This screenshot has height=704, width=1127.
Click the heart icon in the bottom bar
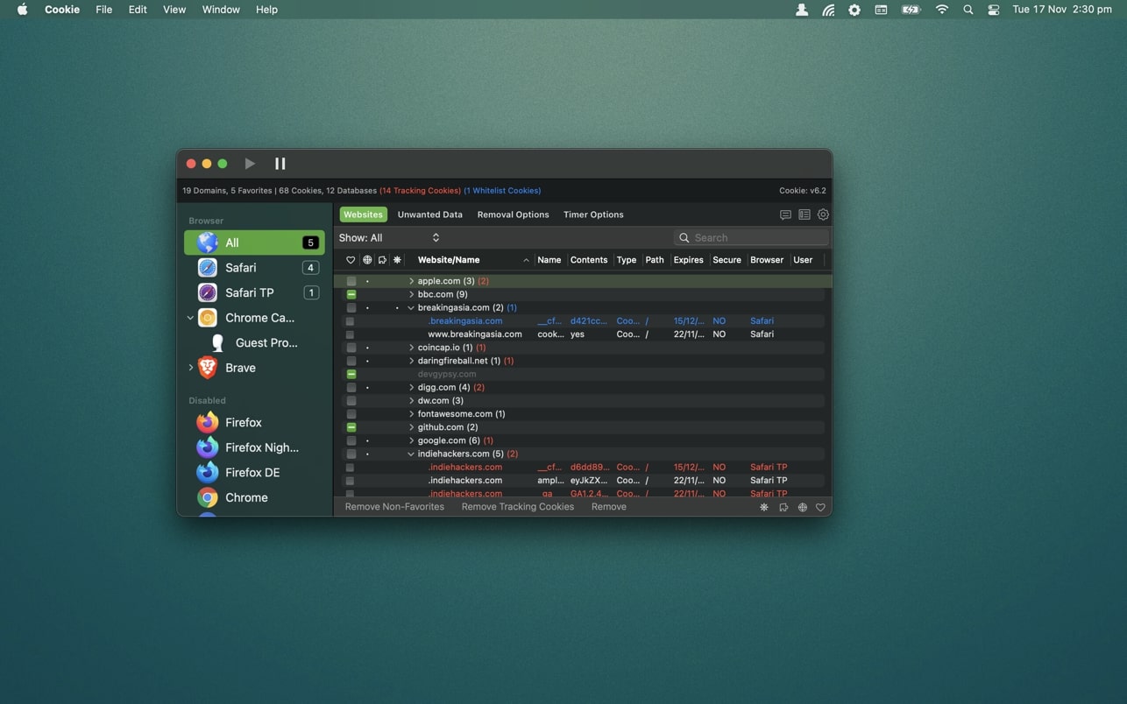click(820, 507)
